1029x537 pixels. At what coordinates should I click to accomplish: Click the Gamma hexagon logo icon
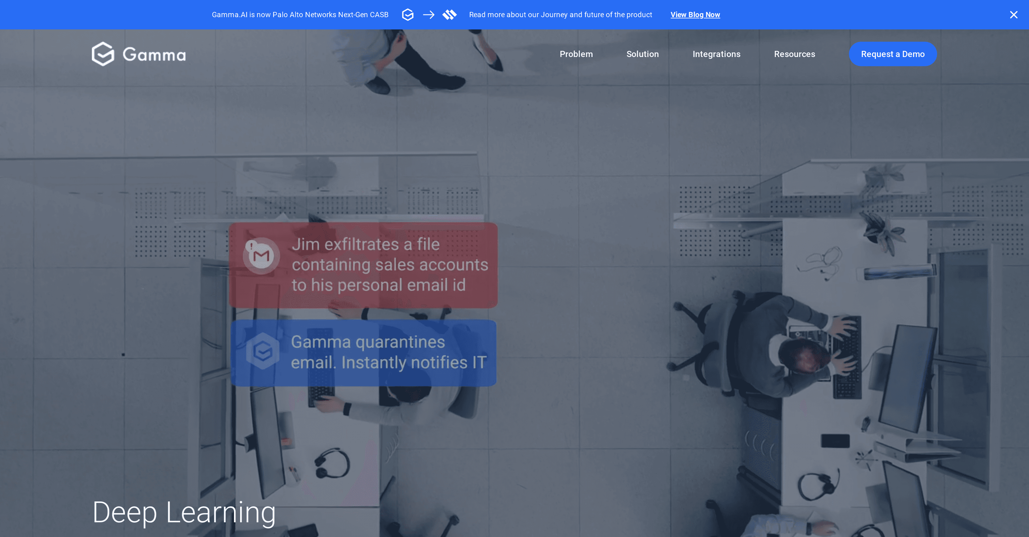coord(103,54)
